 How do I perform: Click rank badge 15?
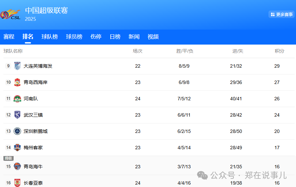8,167
